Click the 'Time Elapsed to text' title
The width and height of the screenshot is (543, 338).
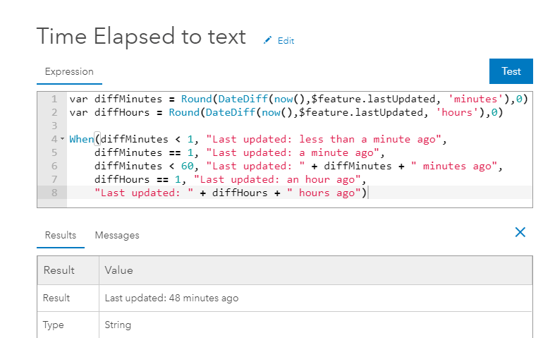pos(141,37)
